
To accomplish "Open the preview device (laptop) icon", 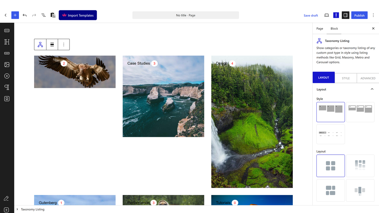I will [x=327, y=15].
